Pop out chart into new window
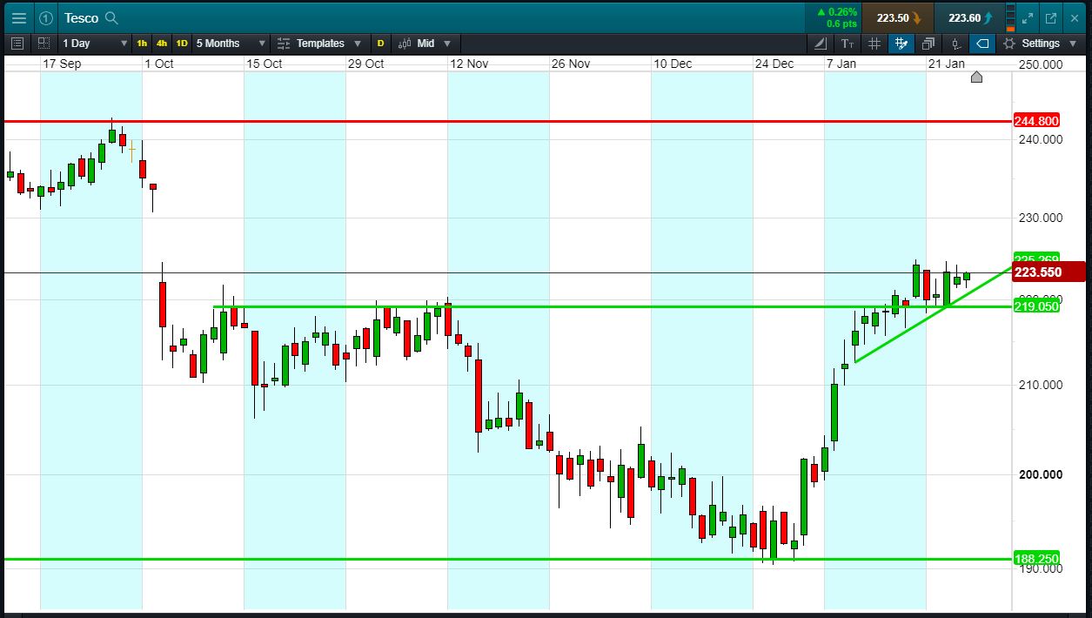 [x=1051, y=17]
